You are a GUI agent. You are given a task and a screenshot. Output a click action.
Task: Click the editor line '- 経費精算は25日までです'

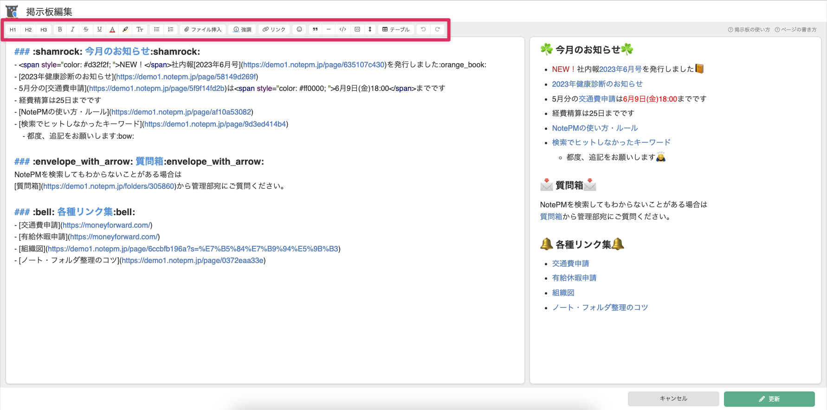click(x=58, y=100)
